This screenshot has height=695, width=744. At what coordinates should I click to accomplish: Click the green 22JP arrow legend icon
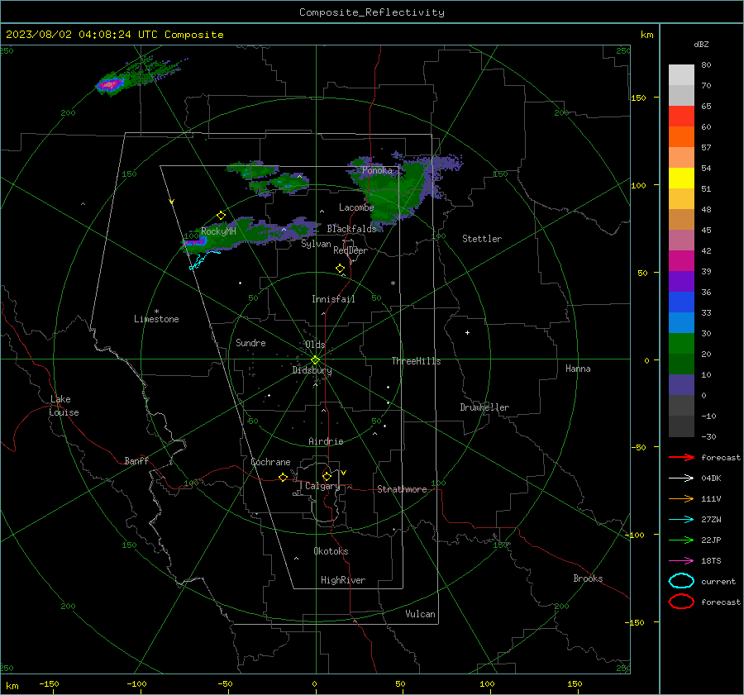pos(681,540)
